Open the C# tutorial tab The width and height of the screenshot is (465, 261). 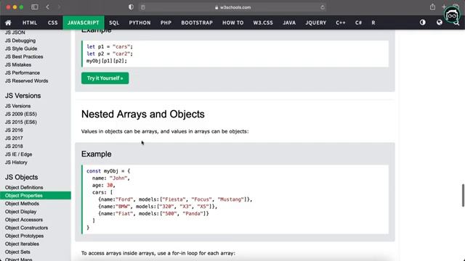358,22
